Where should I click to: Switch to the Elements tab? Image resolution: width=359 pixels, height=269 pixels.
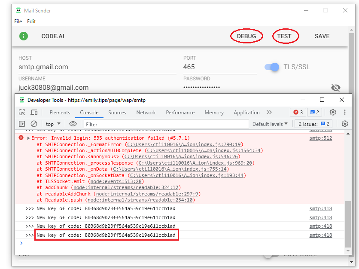tap(60, 113)
